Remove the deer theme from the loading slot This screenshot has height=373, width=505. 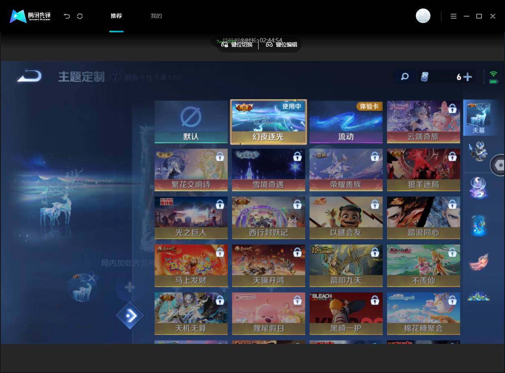coord(92,278)
